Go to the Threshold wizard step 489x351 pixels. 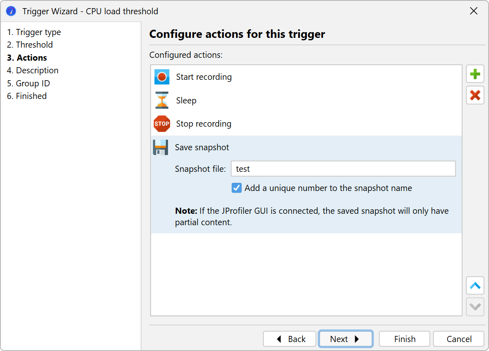pos(30,45)
